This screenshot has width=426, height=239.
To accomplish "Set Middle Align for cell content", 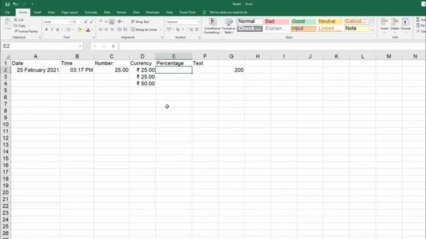I will click(x=106, y=22).
